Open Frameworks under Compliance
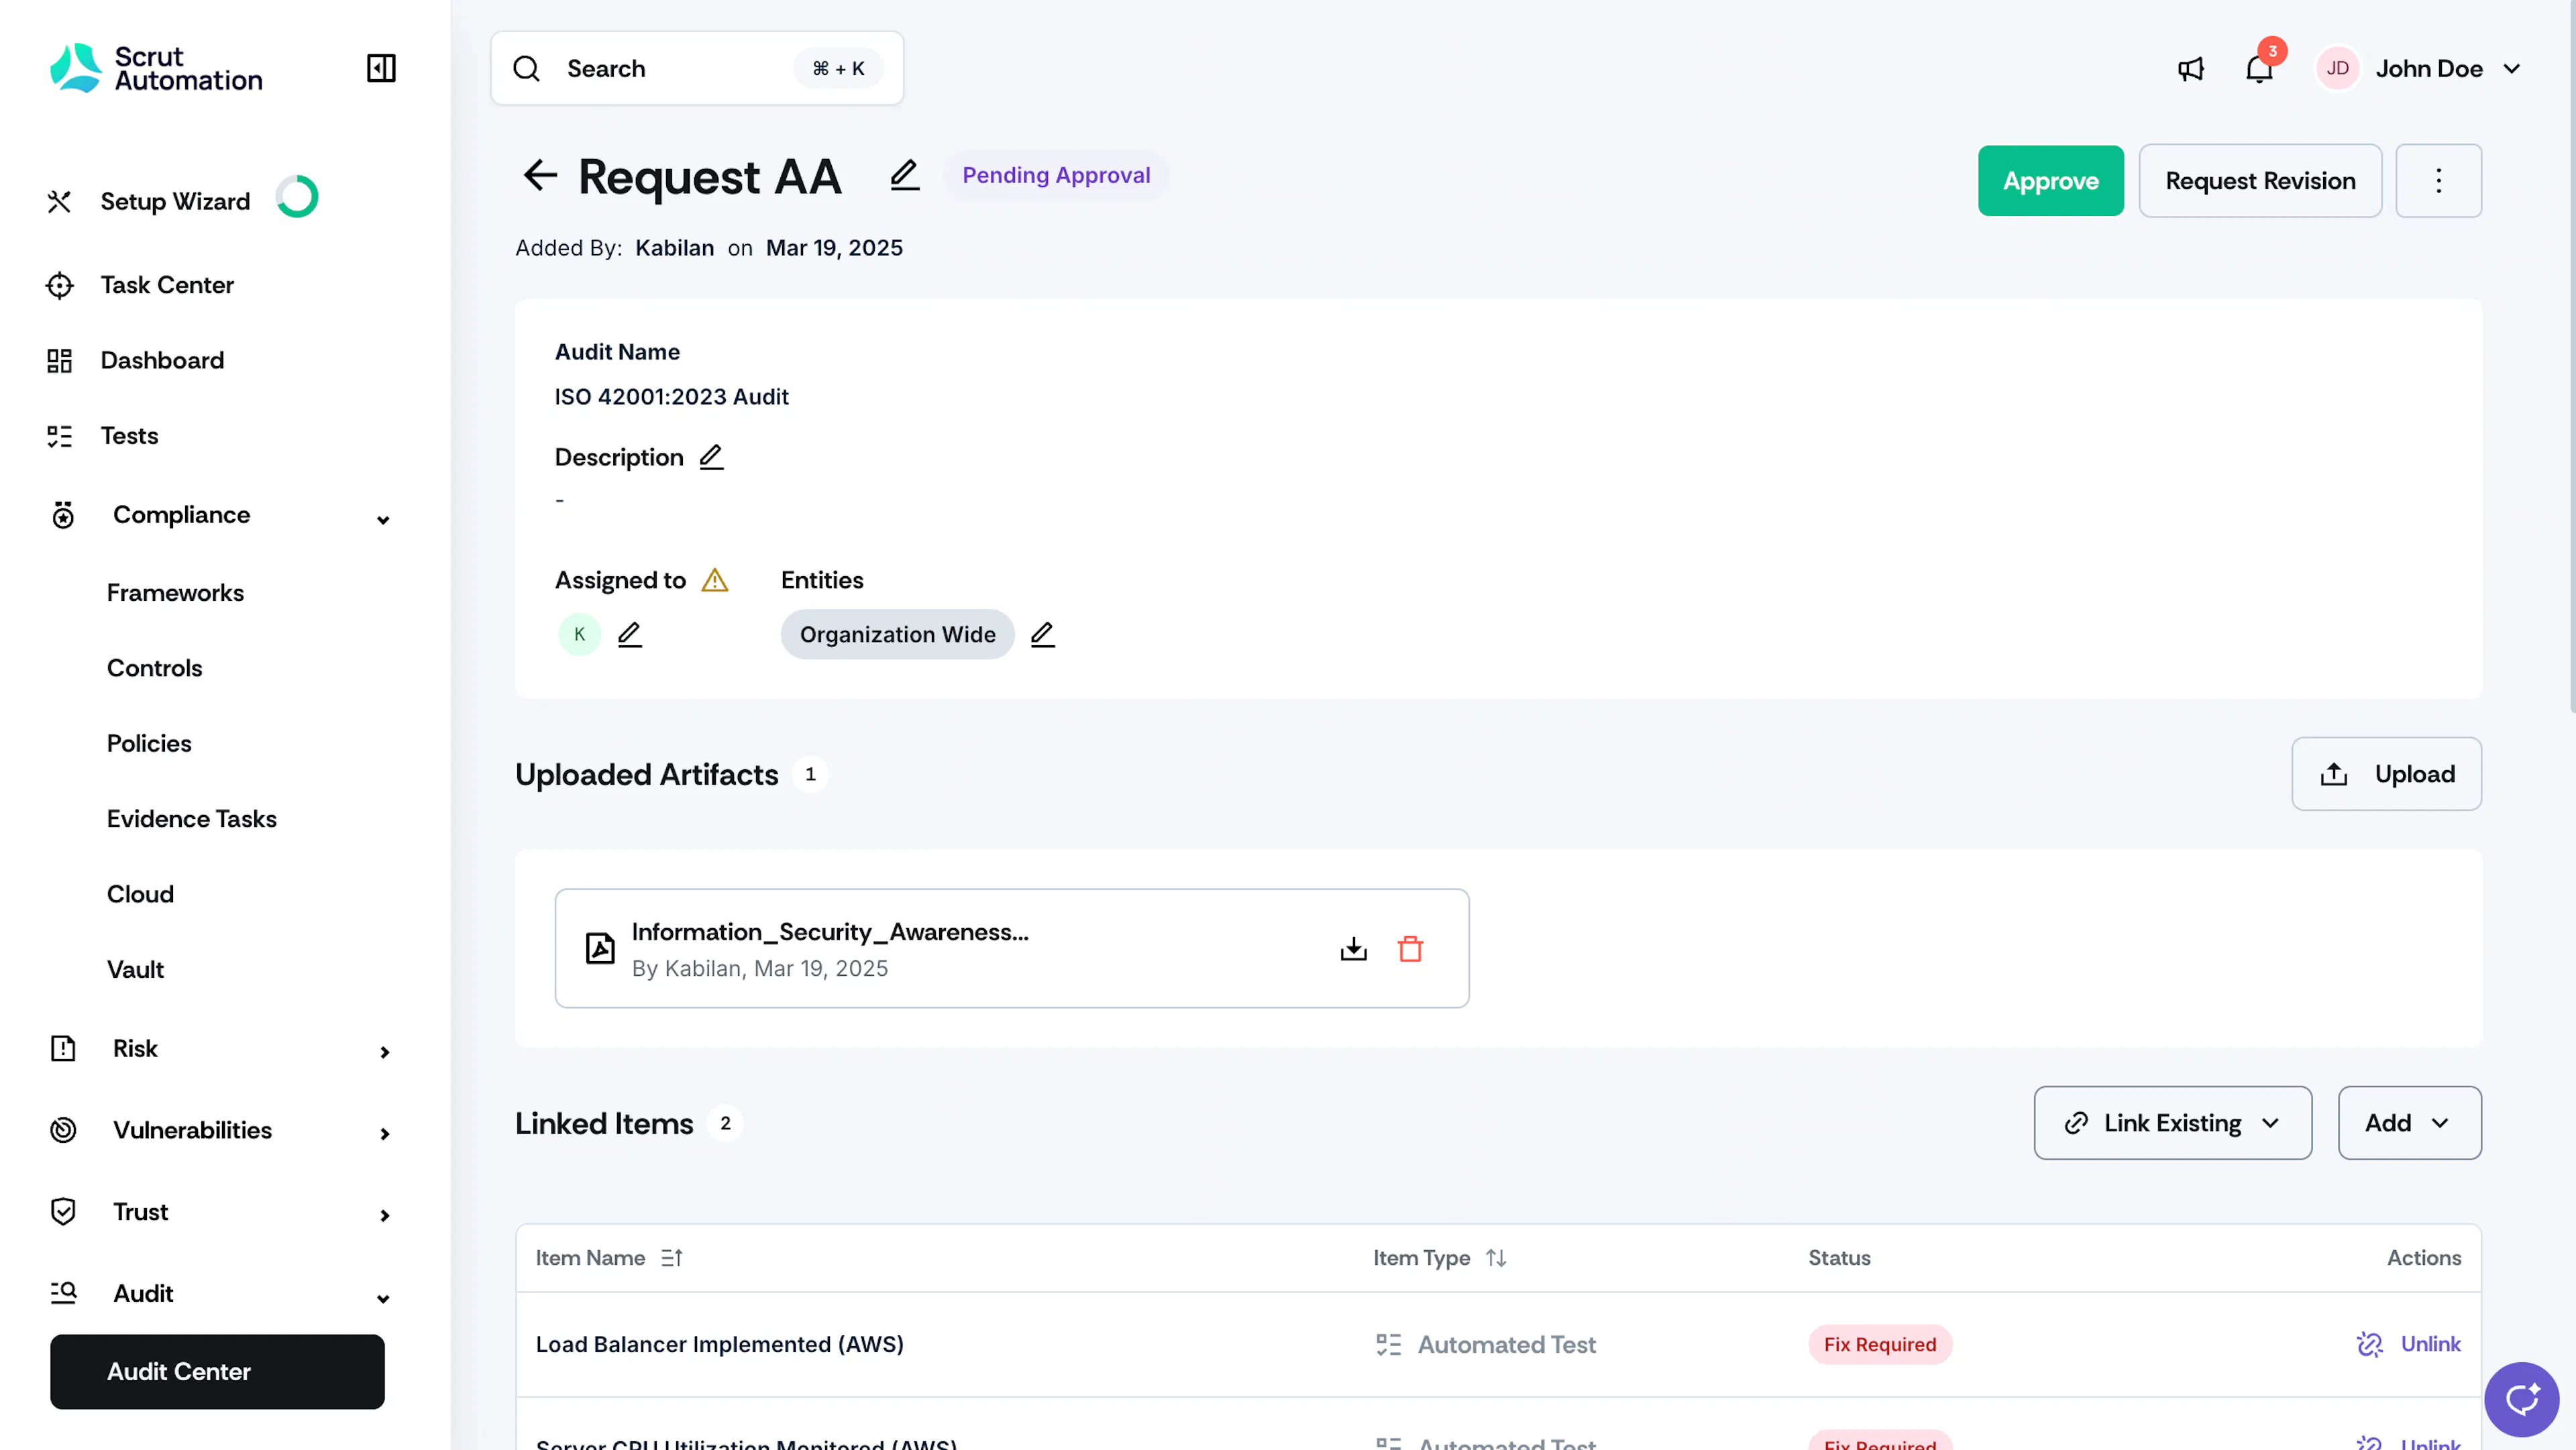Viewport: 2576px width, 1450px height. pos(175,593)
